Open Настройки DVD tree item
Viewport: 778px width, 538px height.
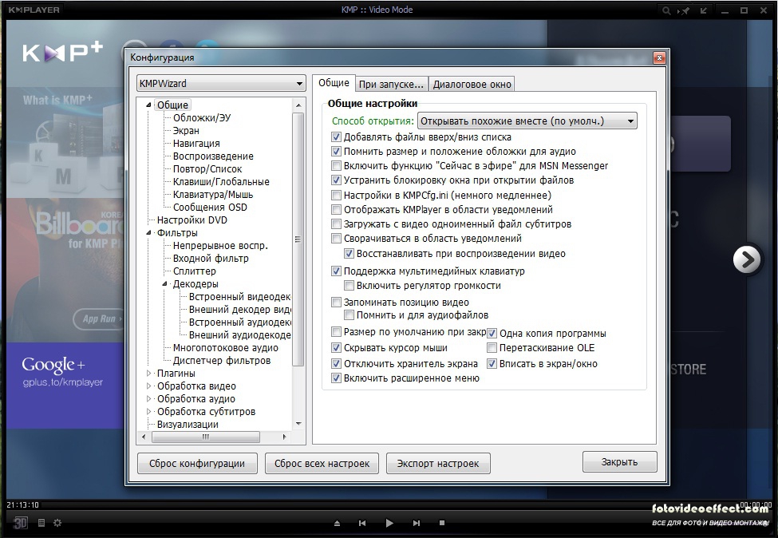(192, 220)
